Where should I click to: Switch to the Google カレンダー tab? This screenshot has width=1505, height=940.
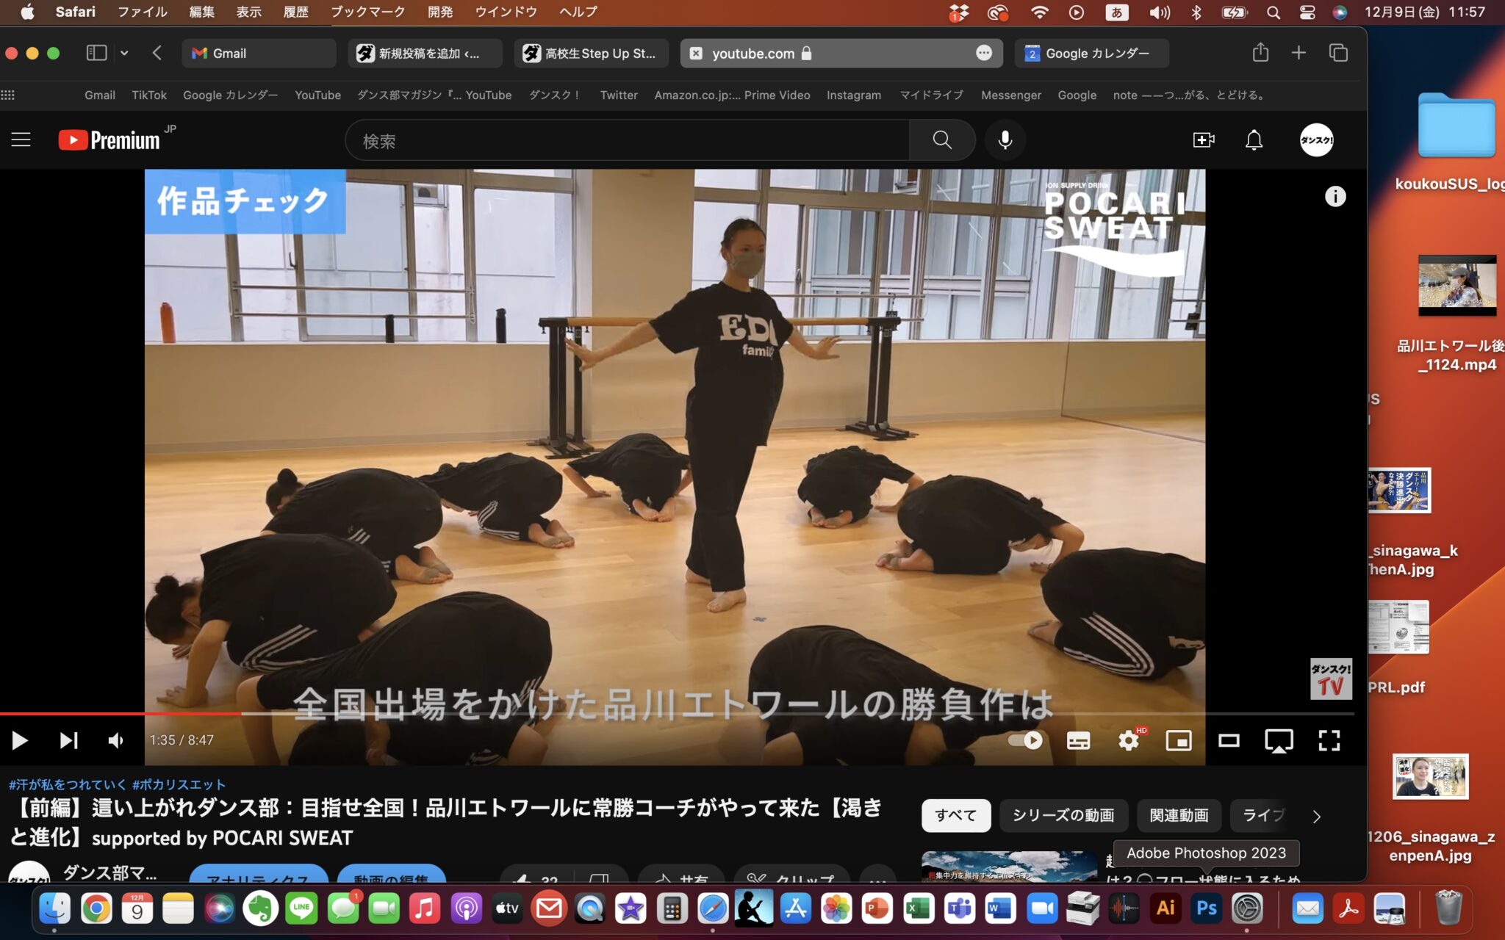click(1091, 53)
